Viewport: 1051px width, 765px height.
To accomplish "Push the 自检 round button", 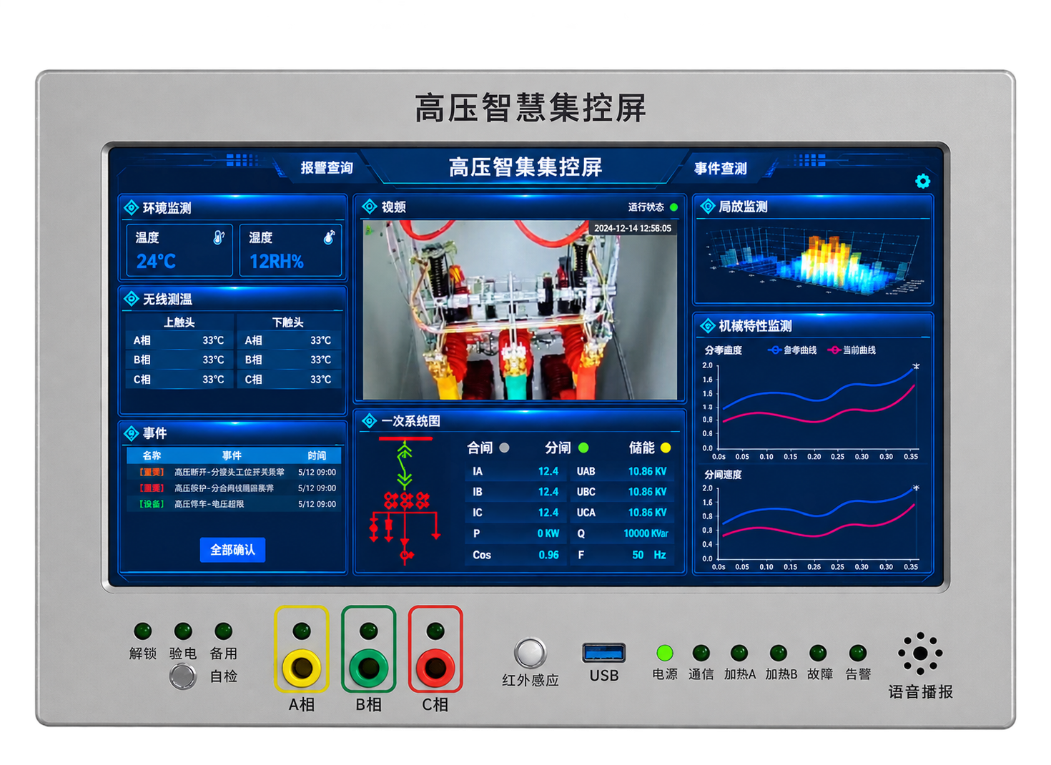I will pyautogui.click(x=183, y=676).
